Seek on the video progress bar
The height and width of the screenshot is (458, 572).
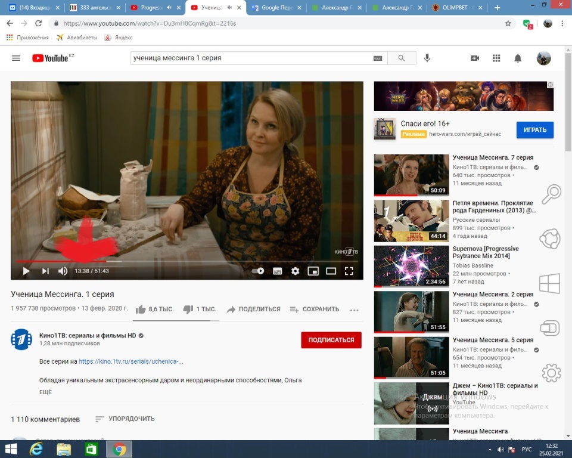pyautogui.click(x=186, y=261)
